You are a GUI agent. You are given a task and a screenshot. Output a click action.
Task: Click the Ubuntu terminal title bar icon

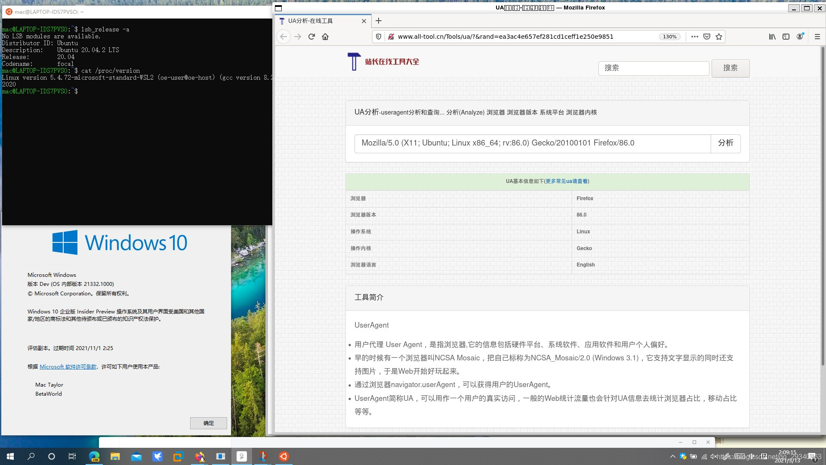(x=9, y=12)
